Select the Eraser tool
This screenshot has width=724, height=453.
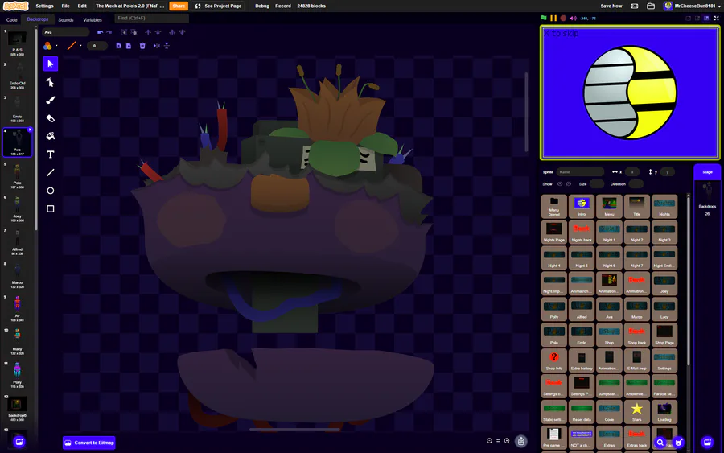coord(51,118)
